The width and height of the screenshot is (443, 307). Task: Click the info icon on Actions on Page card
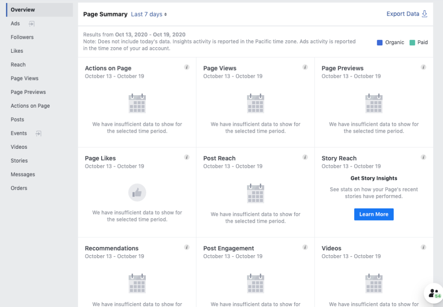tap(187, 67)
